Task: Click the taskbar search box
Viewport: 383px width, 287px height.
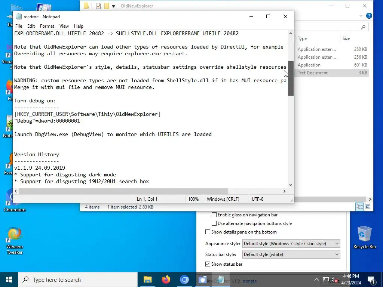Action: [78, 280]
